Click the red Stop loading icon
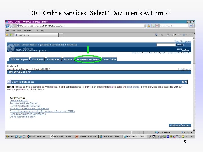This screenshot has width=203, height=152. pyautogui.click(x=157, y=26)
